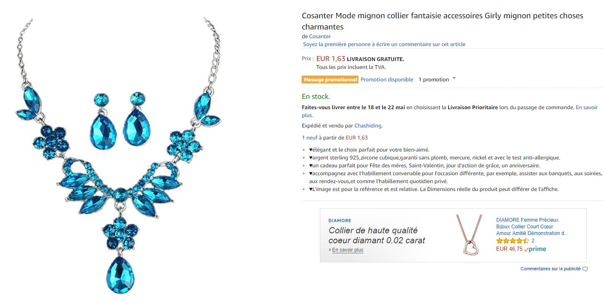Viewport: 607px width, 301px height.
Task: Click En savoir plus in the DIAMORE ad
Action: click(x=348, y=250)
